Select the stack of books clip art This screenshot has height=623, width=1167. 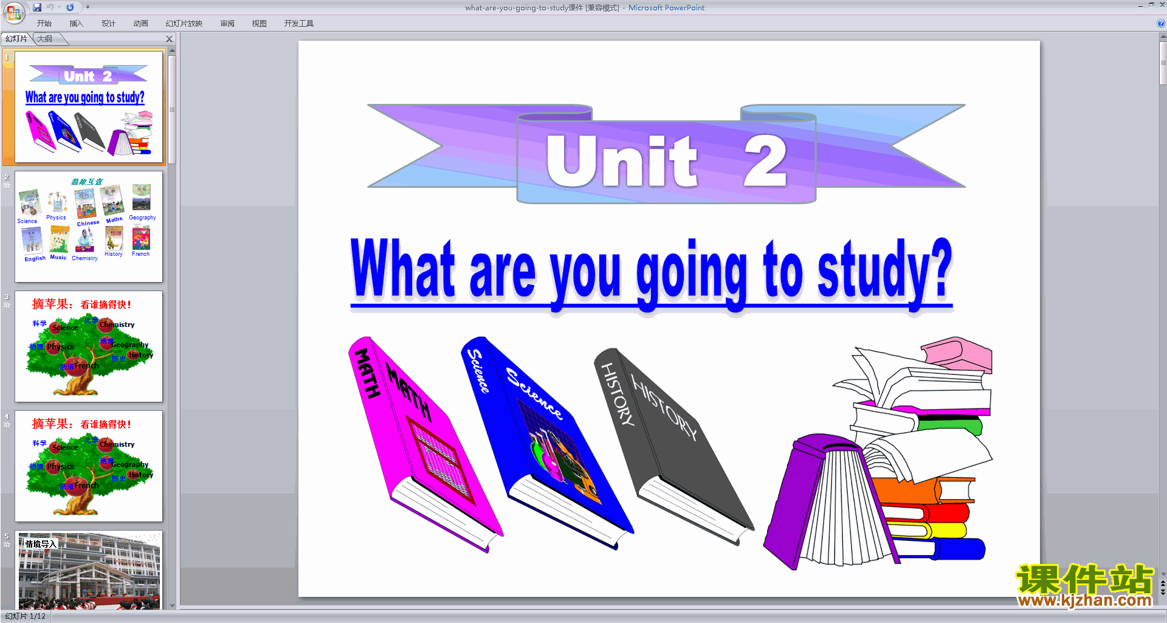pyautogui.click(x=878, y=453)
